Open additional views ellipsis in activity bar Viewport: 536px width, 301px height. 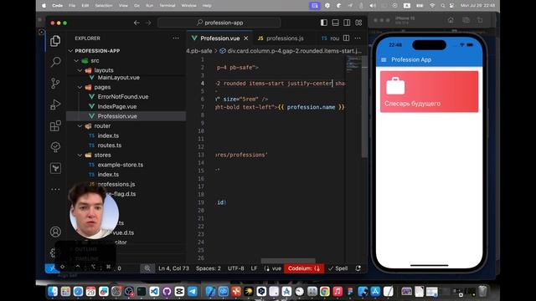pos(55,189)
